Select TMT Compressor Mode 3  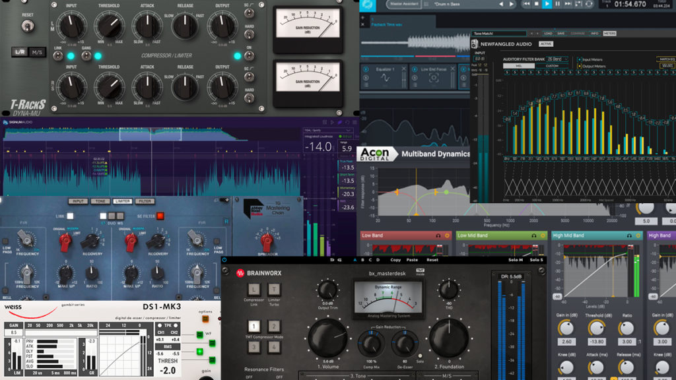click(253, 347)
